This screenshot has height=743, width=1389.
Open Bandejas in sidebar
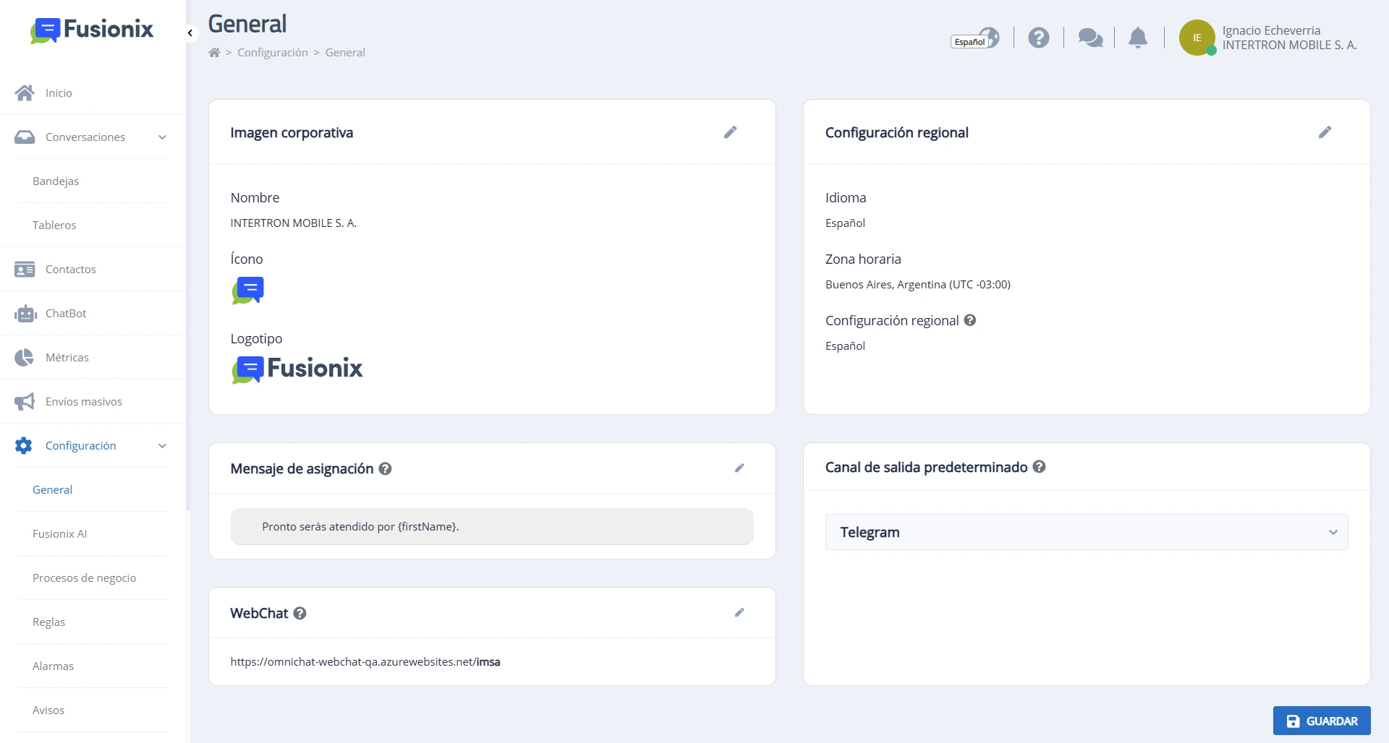click(x=56, y=181)
